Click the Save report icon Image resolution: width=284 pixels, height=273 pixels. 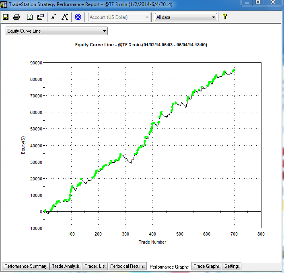pos(6,17)
